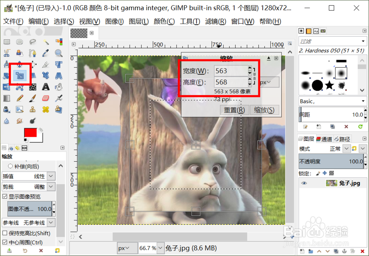Select the Color Picker eyedropper tool
The height and width of the screenshot is (256, 369).
point(46,53)
